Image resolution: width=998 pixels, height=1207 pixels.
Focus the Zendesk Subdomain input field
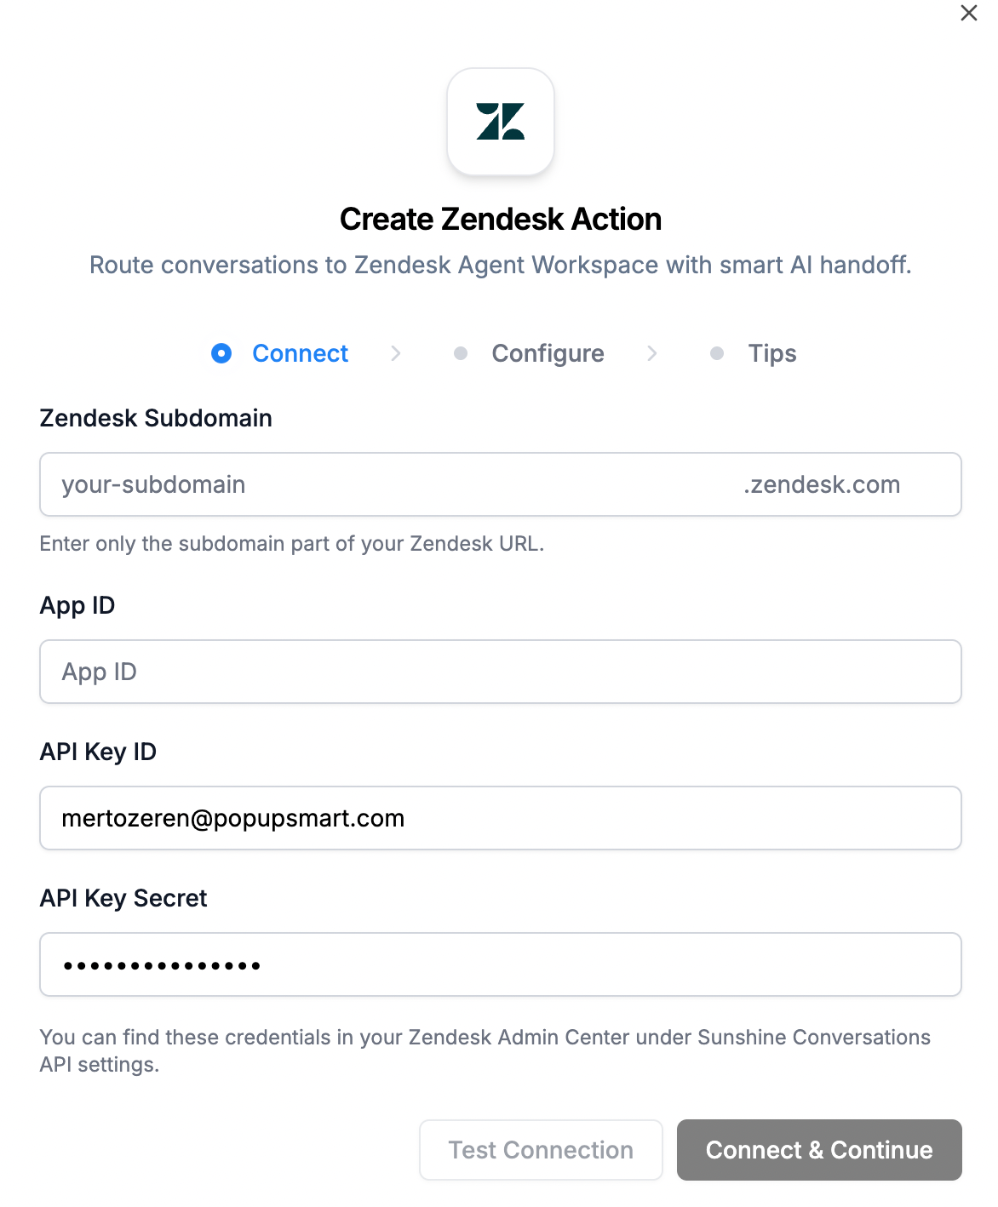click(383, 484)
